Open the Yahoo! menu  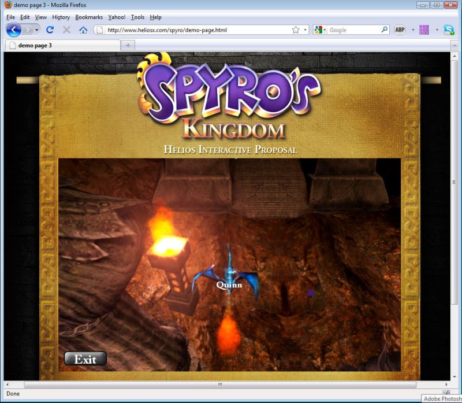pyautogui.click(x=117, y=17)
